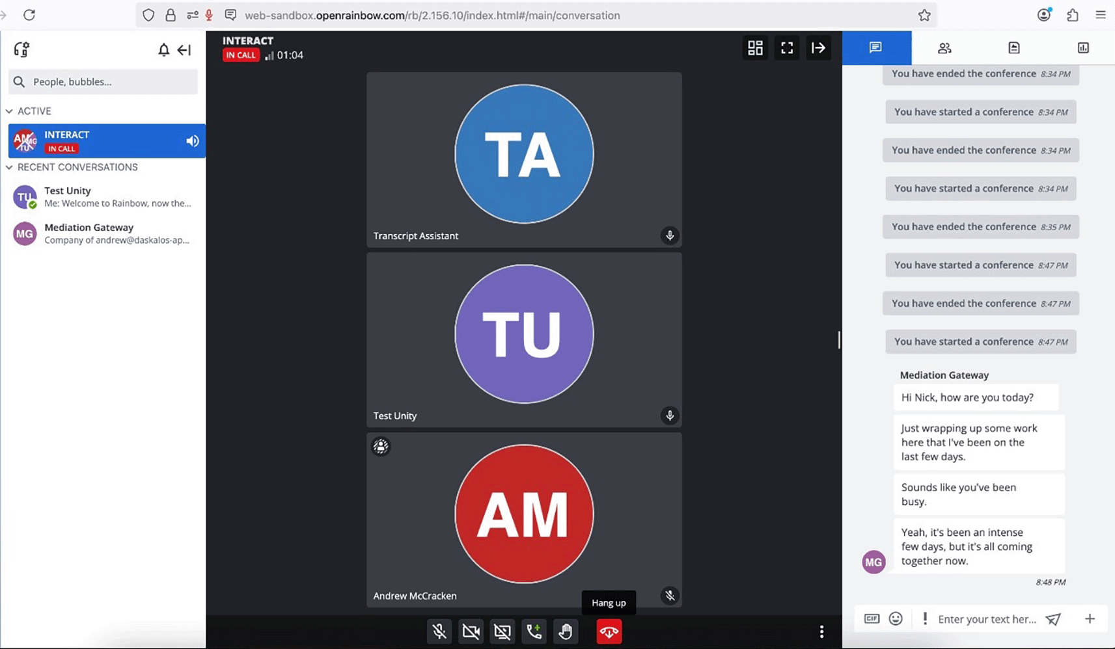The image size is (1115, 649).
Task: Open the participants tab
Action: tap(944, 47)
